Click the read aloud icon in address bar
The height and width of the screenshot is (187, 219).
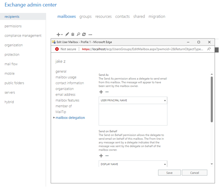(209, 49)
